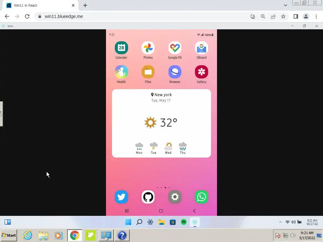This screenshot has width=323, height=242.
Task: Open Windows Media Player in taskbar
Action: 58,235
